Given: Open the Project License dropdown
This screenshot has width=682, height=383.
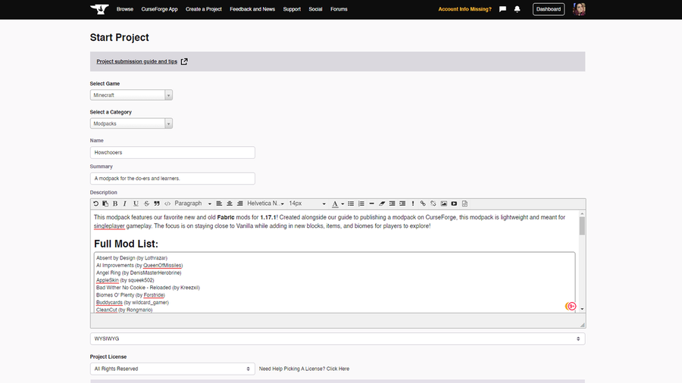Looking at the screenshot, I should click(171, 369).
